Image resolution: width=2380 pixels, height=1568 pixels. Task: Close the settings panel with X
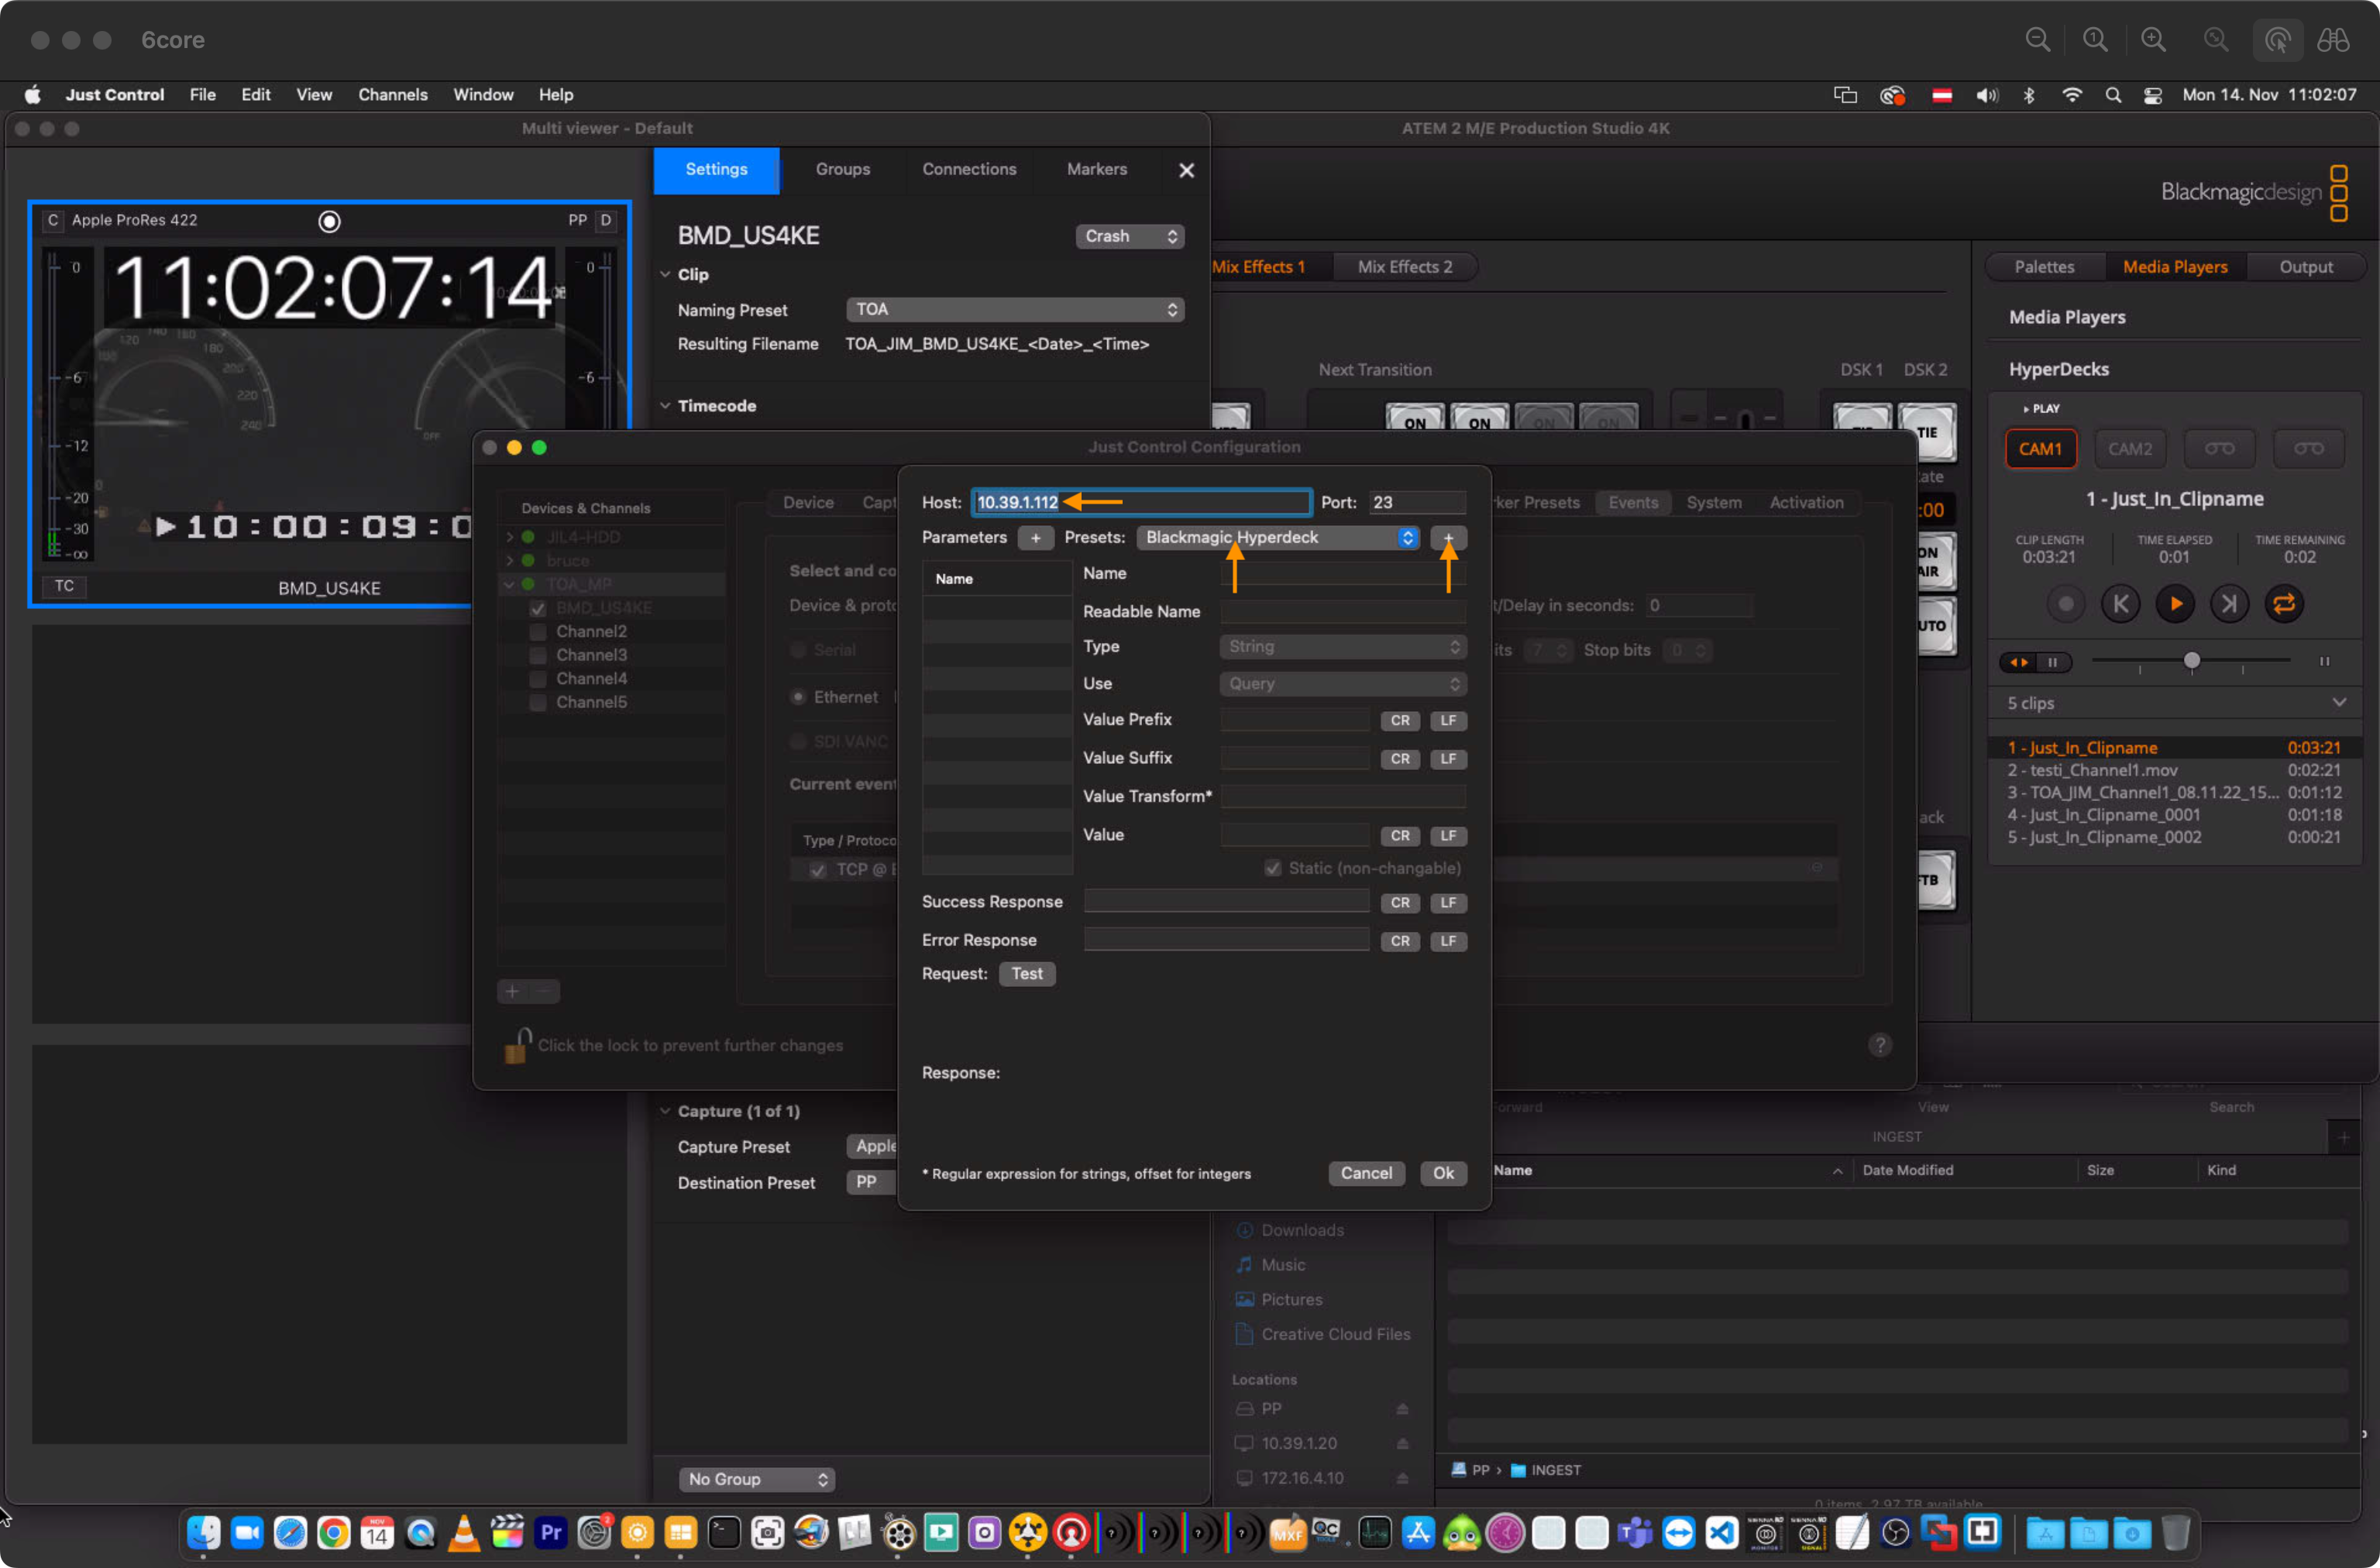click(x=1186, y=170)
